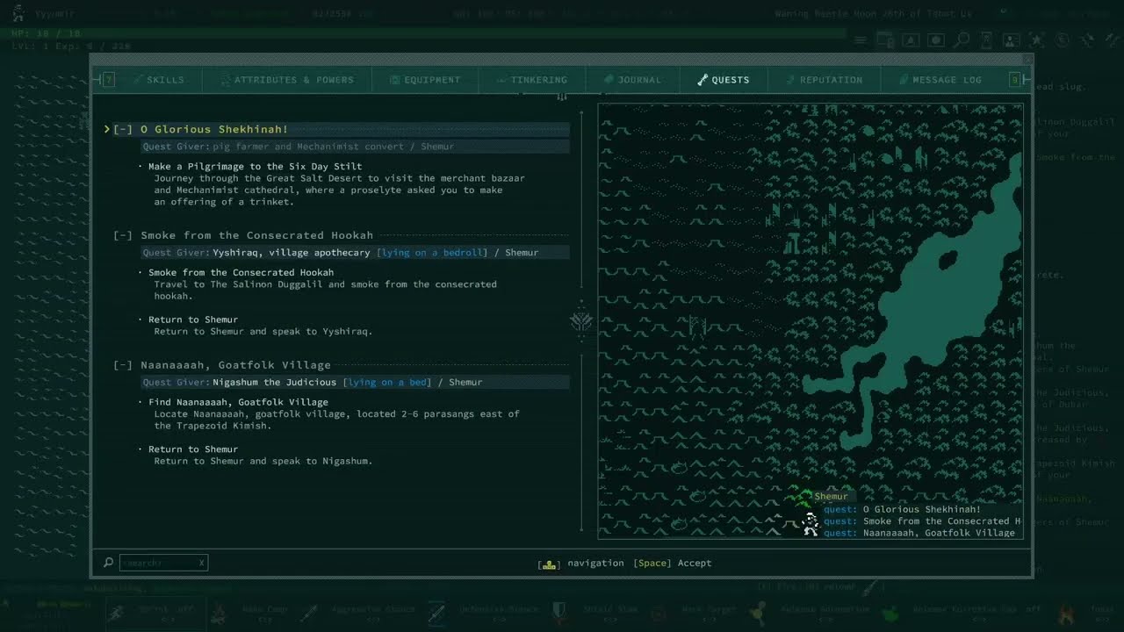1124x632 pixels.
Task: Click the pane divider ornament icon
Action: click(x=581, y=322)
